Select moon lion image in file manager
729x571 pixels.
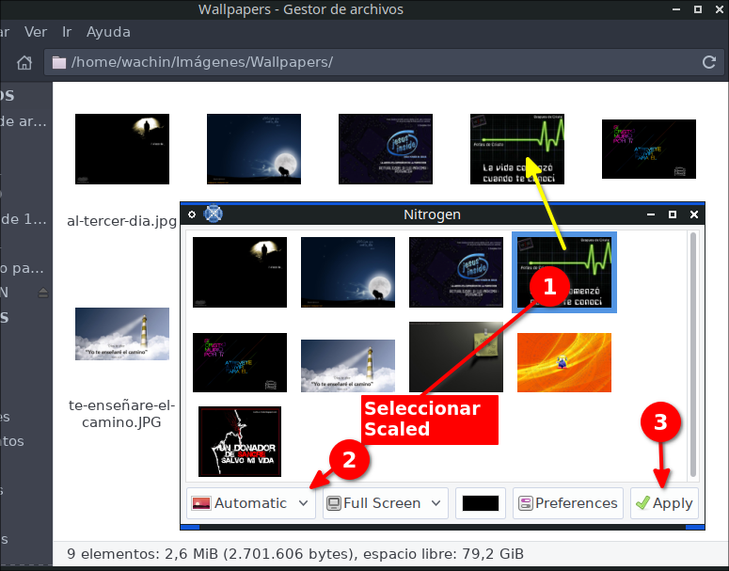254,149
